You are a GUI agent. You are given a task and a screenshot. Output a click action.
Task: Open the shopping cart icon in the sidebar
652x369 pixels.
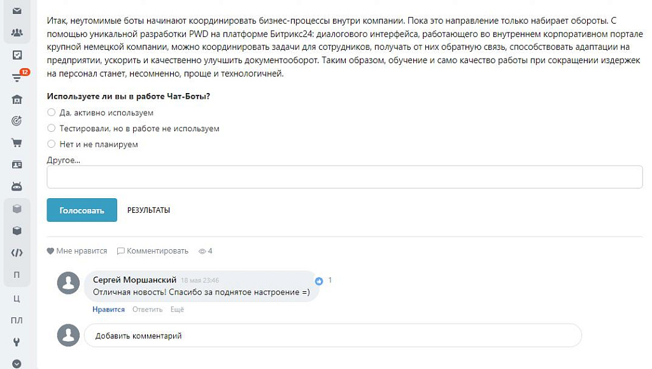click(17, 143)
